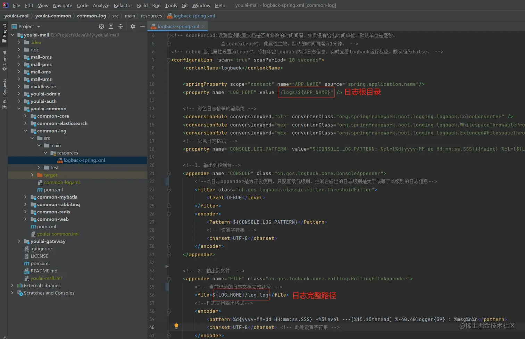Viewport: 525px width, 339px height.
Task: Click line number 40 in gutter
Action: 152,327
